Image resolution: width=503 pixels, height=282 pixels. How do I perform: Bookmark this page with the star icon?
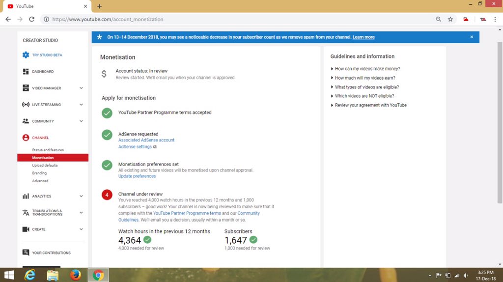(x=450, y=19)
